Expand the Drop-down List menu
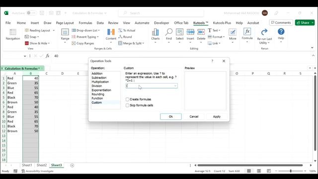318x179 pixels. coord(99,30)
